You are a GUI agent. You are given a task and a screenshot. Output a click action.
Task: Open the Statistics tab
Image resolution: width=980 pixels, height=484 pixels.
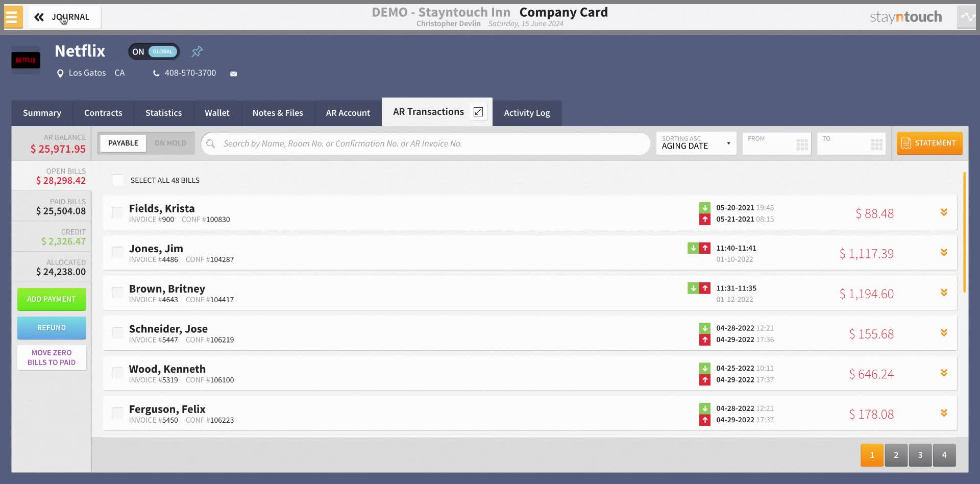point(163,113)
